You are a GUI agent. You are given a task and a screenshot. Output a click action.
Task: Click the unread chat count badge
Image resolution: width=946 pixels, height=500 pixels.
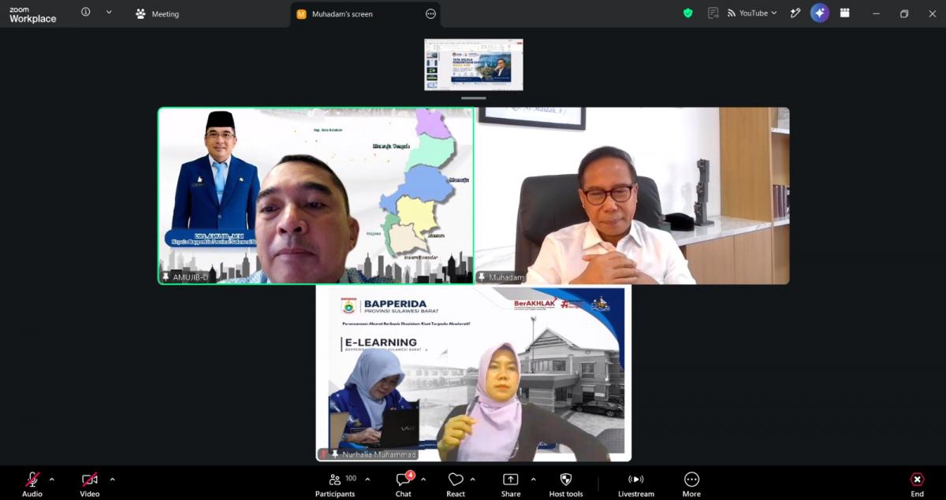point(411,475)
